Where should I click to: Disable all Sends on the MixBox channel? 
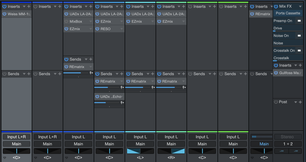tap(66, 59)
